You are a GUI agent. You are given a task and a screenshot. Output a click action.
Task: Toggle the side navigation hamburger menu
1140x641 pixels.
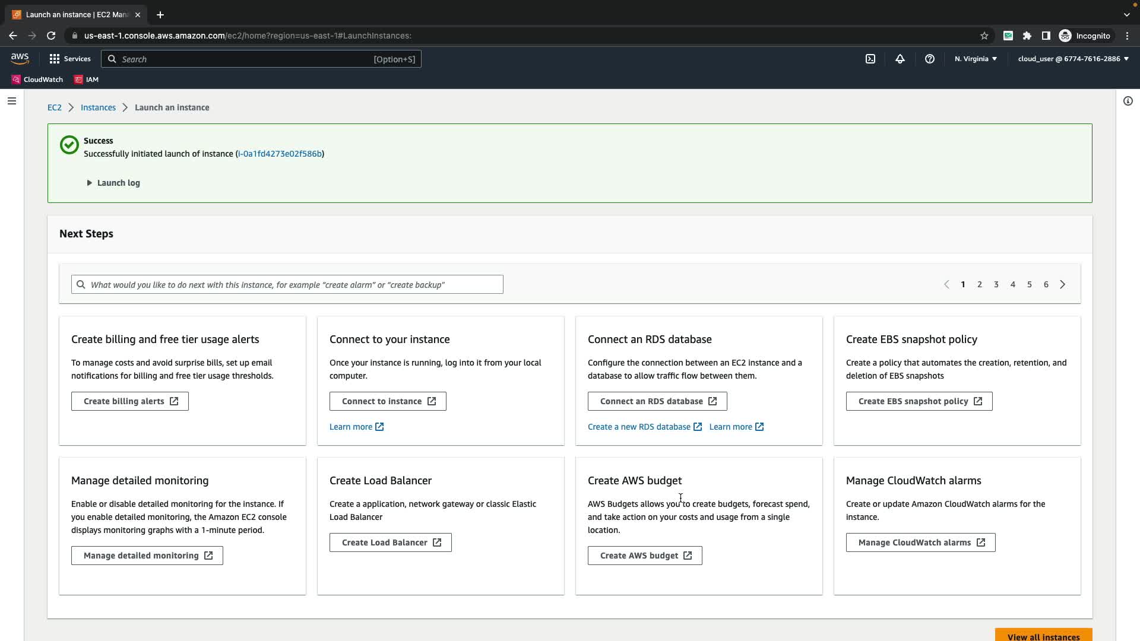point(12,101)
